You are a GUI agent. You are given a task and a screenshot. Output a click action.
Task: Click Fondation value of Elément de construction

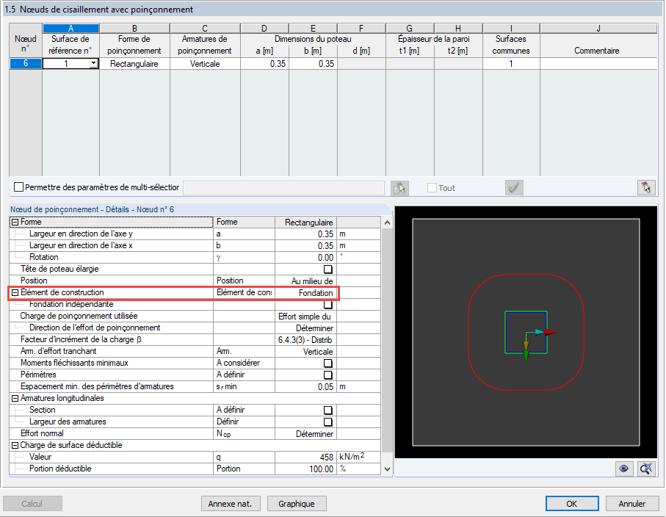pos(305,293)
